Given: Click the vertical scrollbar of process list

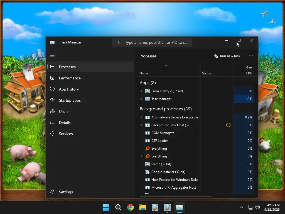Looking at the screenshot, I should [256, 87].
